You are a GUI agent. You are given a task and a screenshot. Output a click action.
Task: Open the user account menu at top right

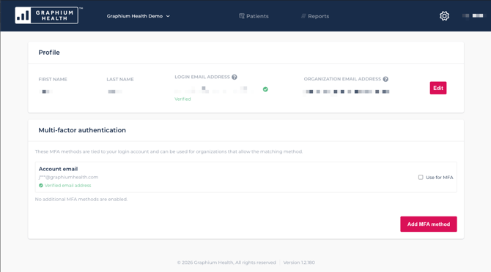(x=473, y=15)
